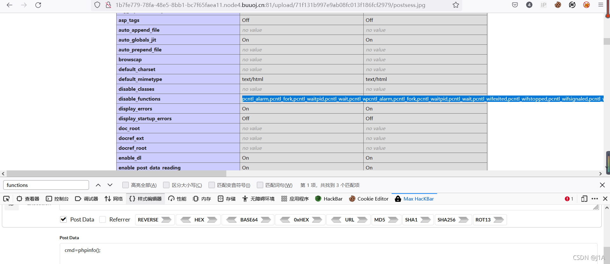Uncheck the Post Data checkbox
This screenshot has width=610, height=264.
pos(64,219)
